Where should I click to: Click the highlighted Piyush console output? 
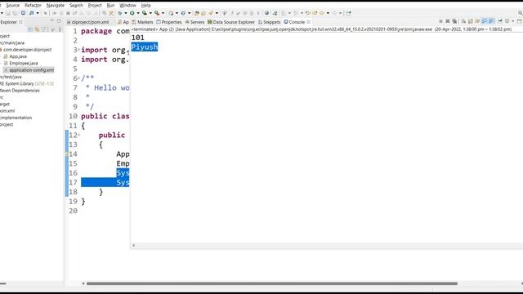[145, 47]
